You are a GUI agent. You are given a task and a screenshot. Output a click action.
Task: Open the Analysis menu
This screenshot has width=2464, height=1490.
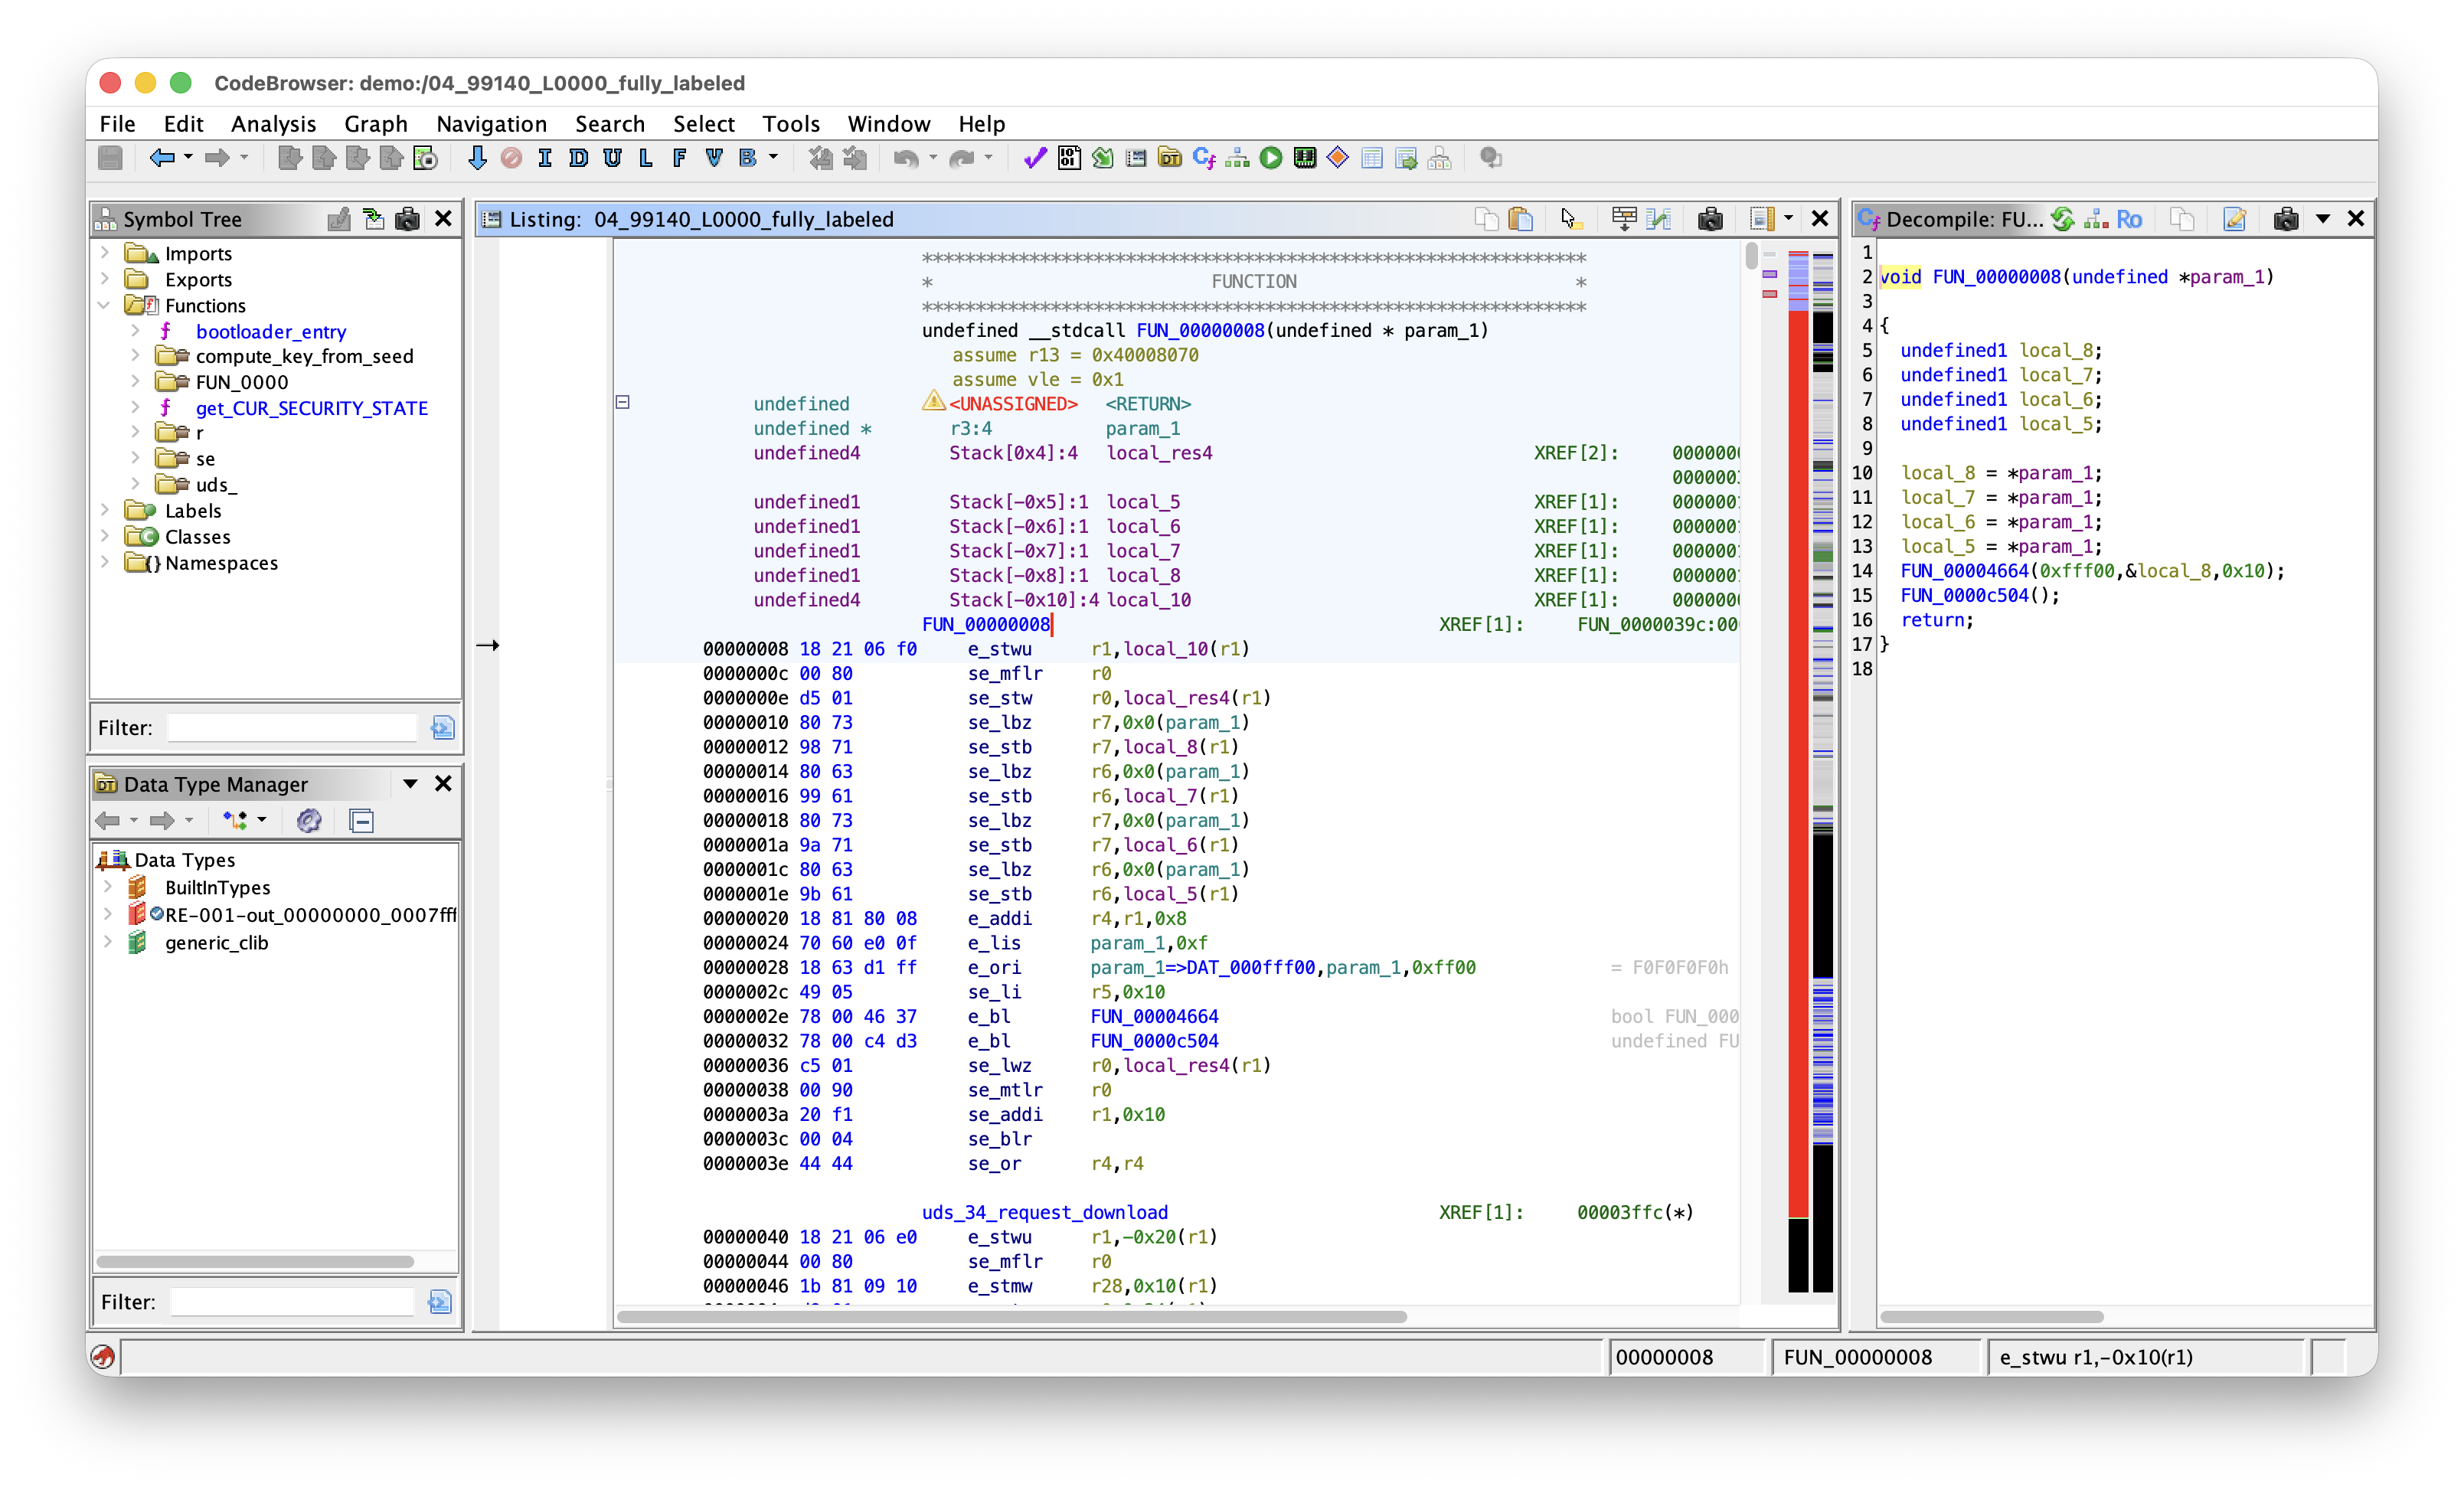pos(273,123)
